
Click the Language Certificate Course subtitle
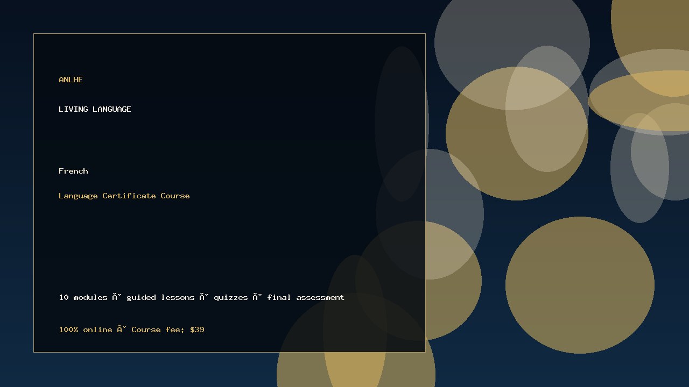[124, 196]
